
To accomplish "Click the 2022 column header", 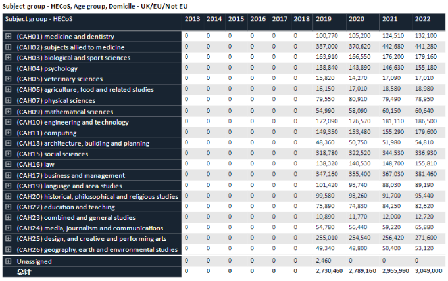I will click(x=422, y=20).
